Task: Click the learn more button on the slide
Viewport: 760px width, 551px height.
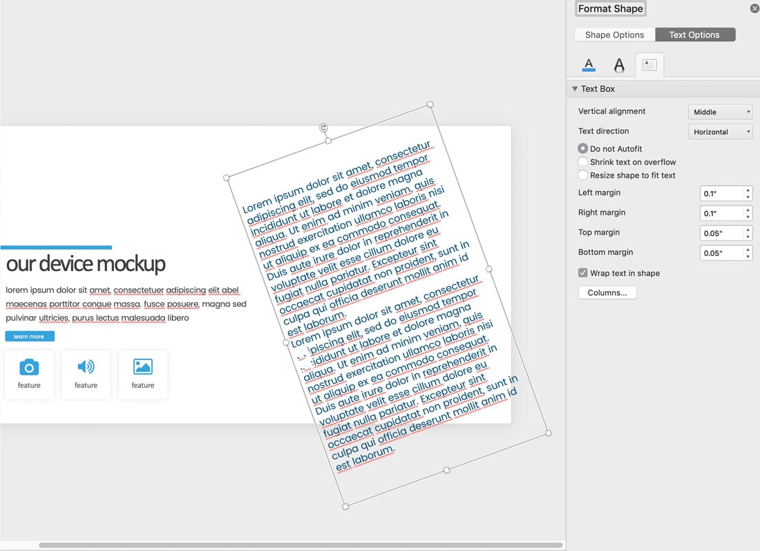Action: (29, 336)
